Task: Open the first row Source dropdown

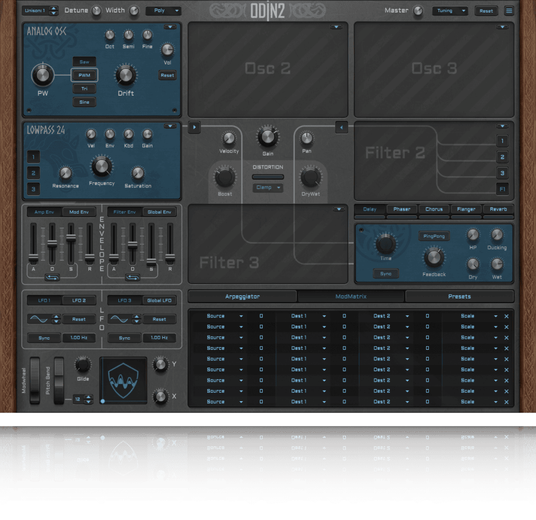Action: 221,316
